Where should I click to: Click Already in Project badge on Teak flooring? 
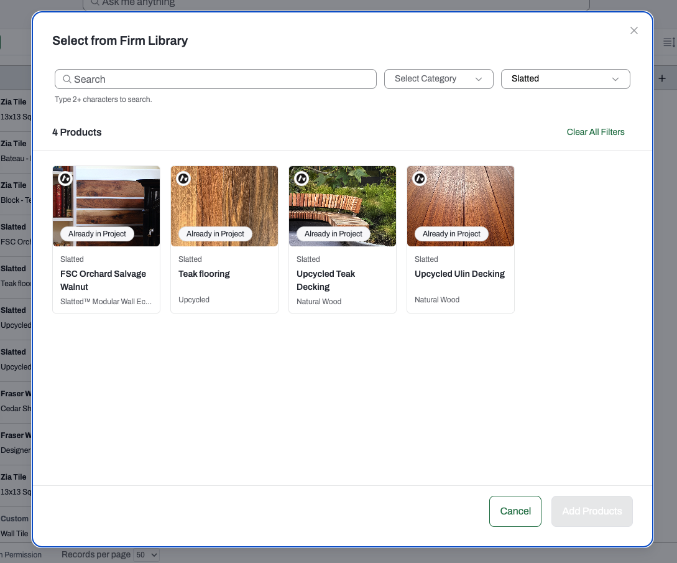[x=216, y=234]
